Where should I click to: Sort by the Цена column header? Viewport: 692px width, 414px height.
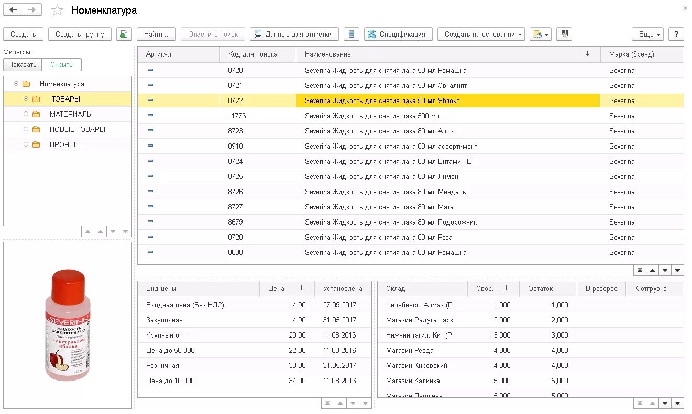(287, 289)
